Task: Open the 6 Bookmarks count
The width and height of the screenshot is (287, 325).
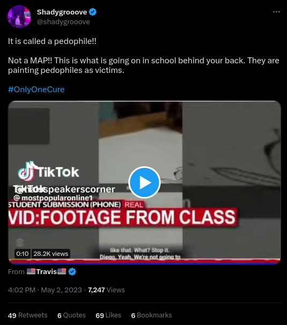Action: [152, 315]
